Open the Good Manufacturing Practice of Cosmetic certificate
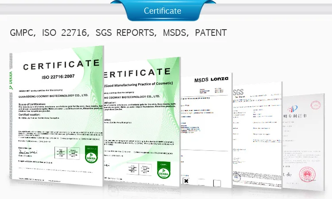This screenshot has width=332, height=199. pyautogui.click(x=142, y=122)
